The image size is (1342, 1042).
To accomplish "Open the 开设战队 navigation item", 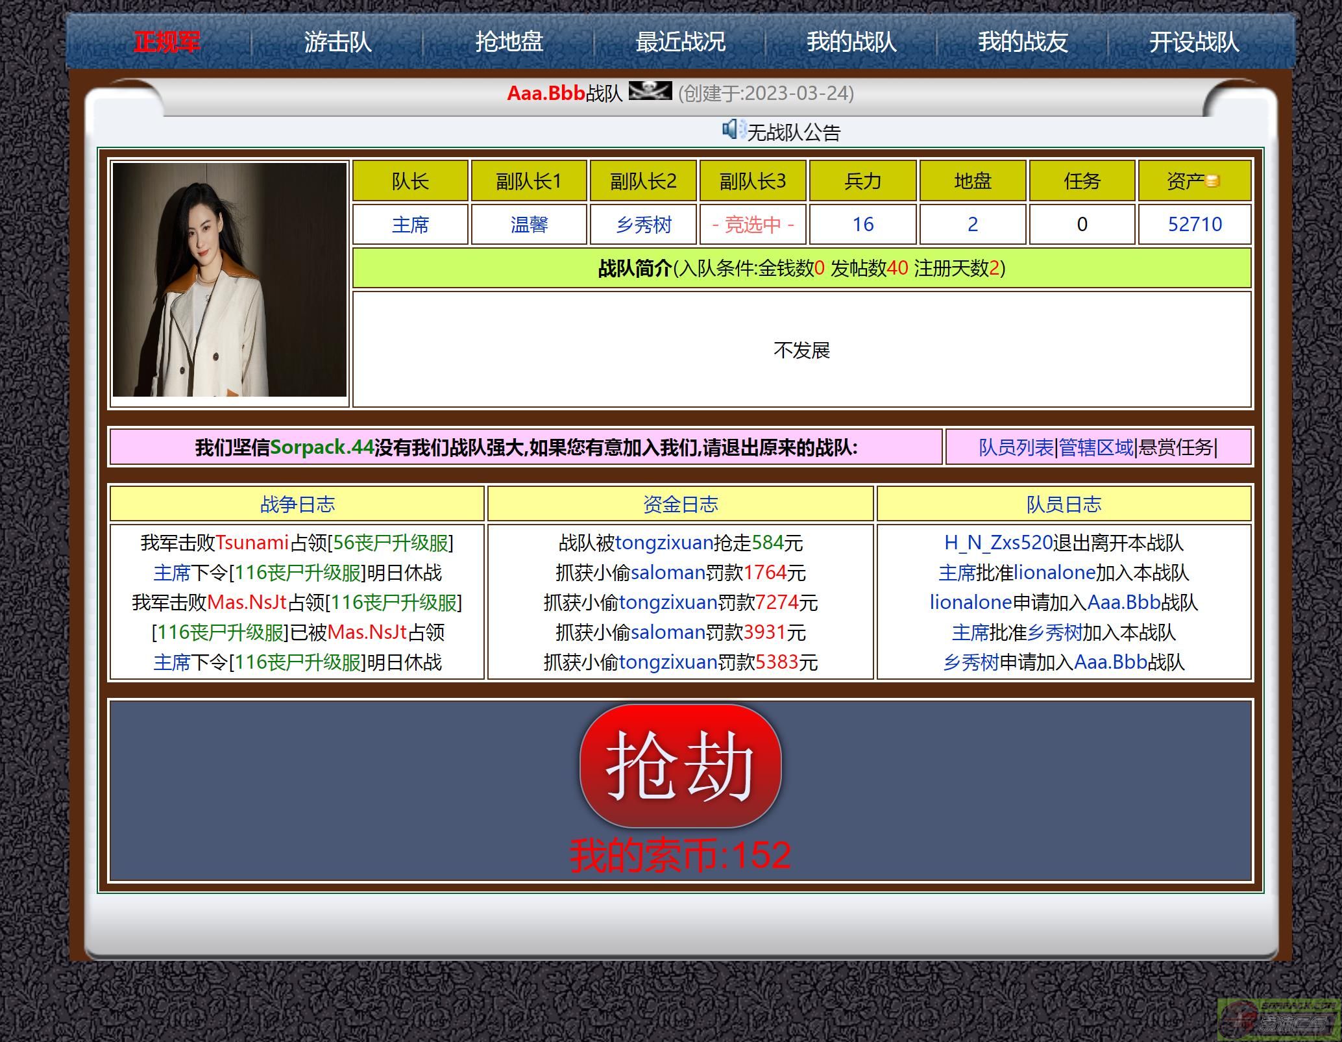I will (1194, 42).
